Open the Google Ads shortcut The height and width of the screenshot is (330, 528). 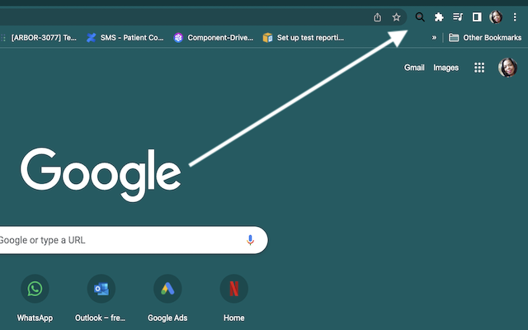(167, 298)
